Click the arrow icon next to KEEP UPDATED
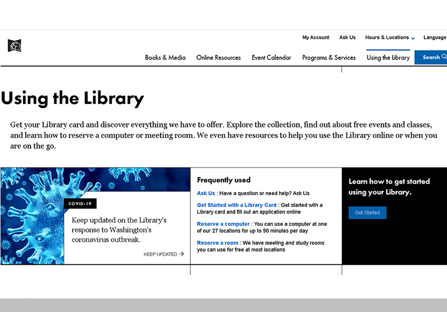 click(181, 254)
